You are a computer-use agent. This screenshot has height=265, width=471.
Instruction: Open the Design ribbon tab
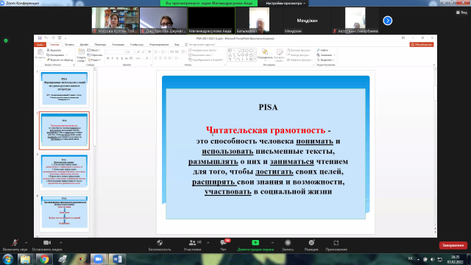(84, 44)
